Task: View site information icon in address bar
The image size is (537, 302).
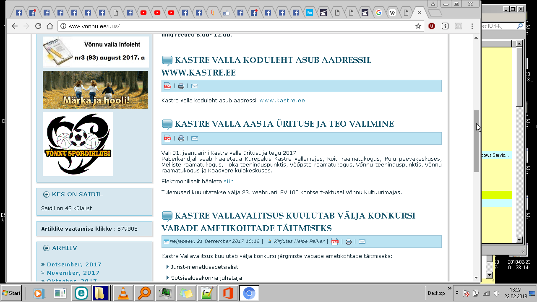Action: [x=63, y=26]
